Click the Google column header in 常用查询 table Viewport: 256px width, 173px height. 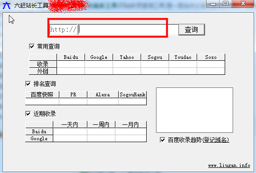point(99,57)
